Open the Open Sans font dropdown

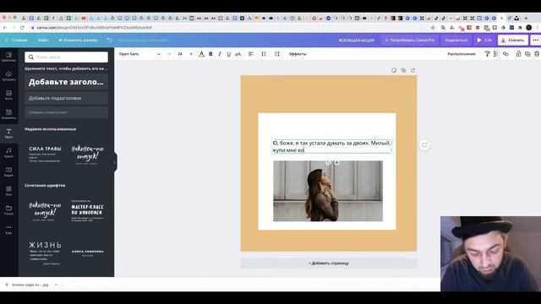pyautogui.click(x=139, y=54)
